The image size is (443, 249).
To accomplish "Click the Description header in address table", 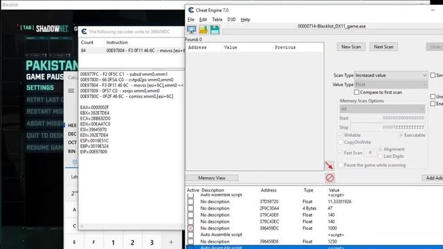I will [213, 190].
